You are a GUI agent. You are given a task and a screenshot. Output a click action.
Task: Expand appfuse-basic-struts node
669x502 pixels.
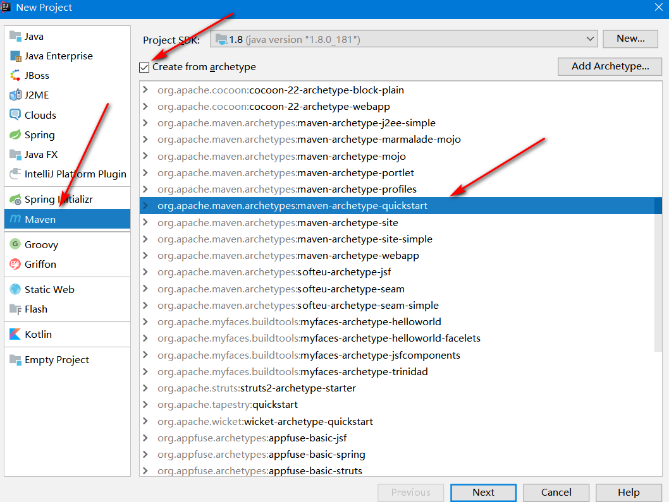coord(145,470)
